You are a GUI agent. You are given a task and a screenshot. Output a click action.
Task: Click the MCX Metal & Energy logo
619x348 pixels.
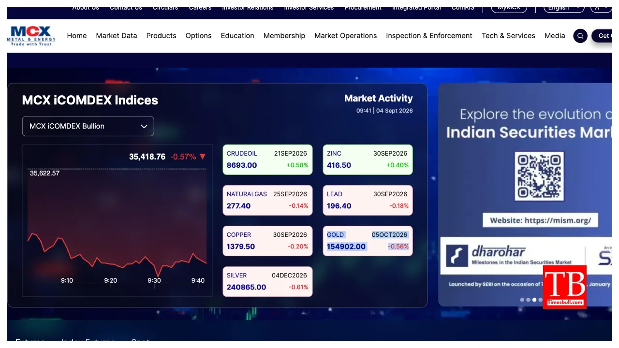point(31,36)
